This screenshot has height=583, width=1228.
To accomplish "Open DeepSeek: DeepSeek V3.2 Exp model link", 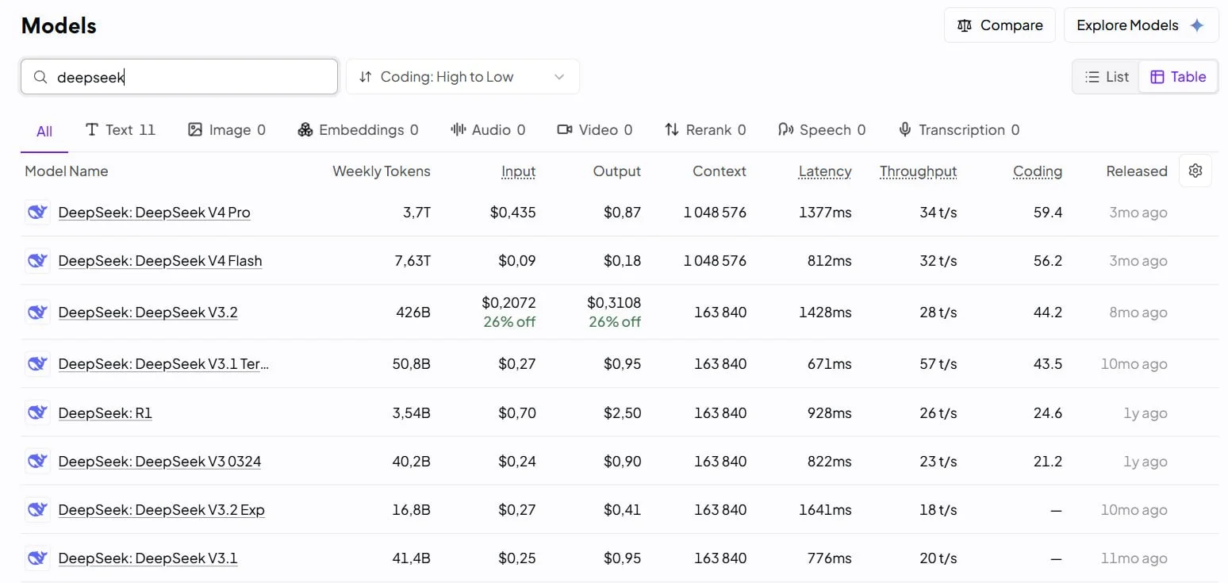I will (x=162, y=510).
